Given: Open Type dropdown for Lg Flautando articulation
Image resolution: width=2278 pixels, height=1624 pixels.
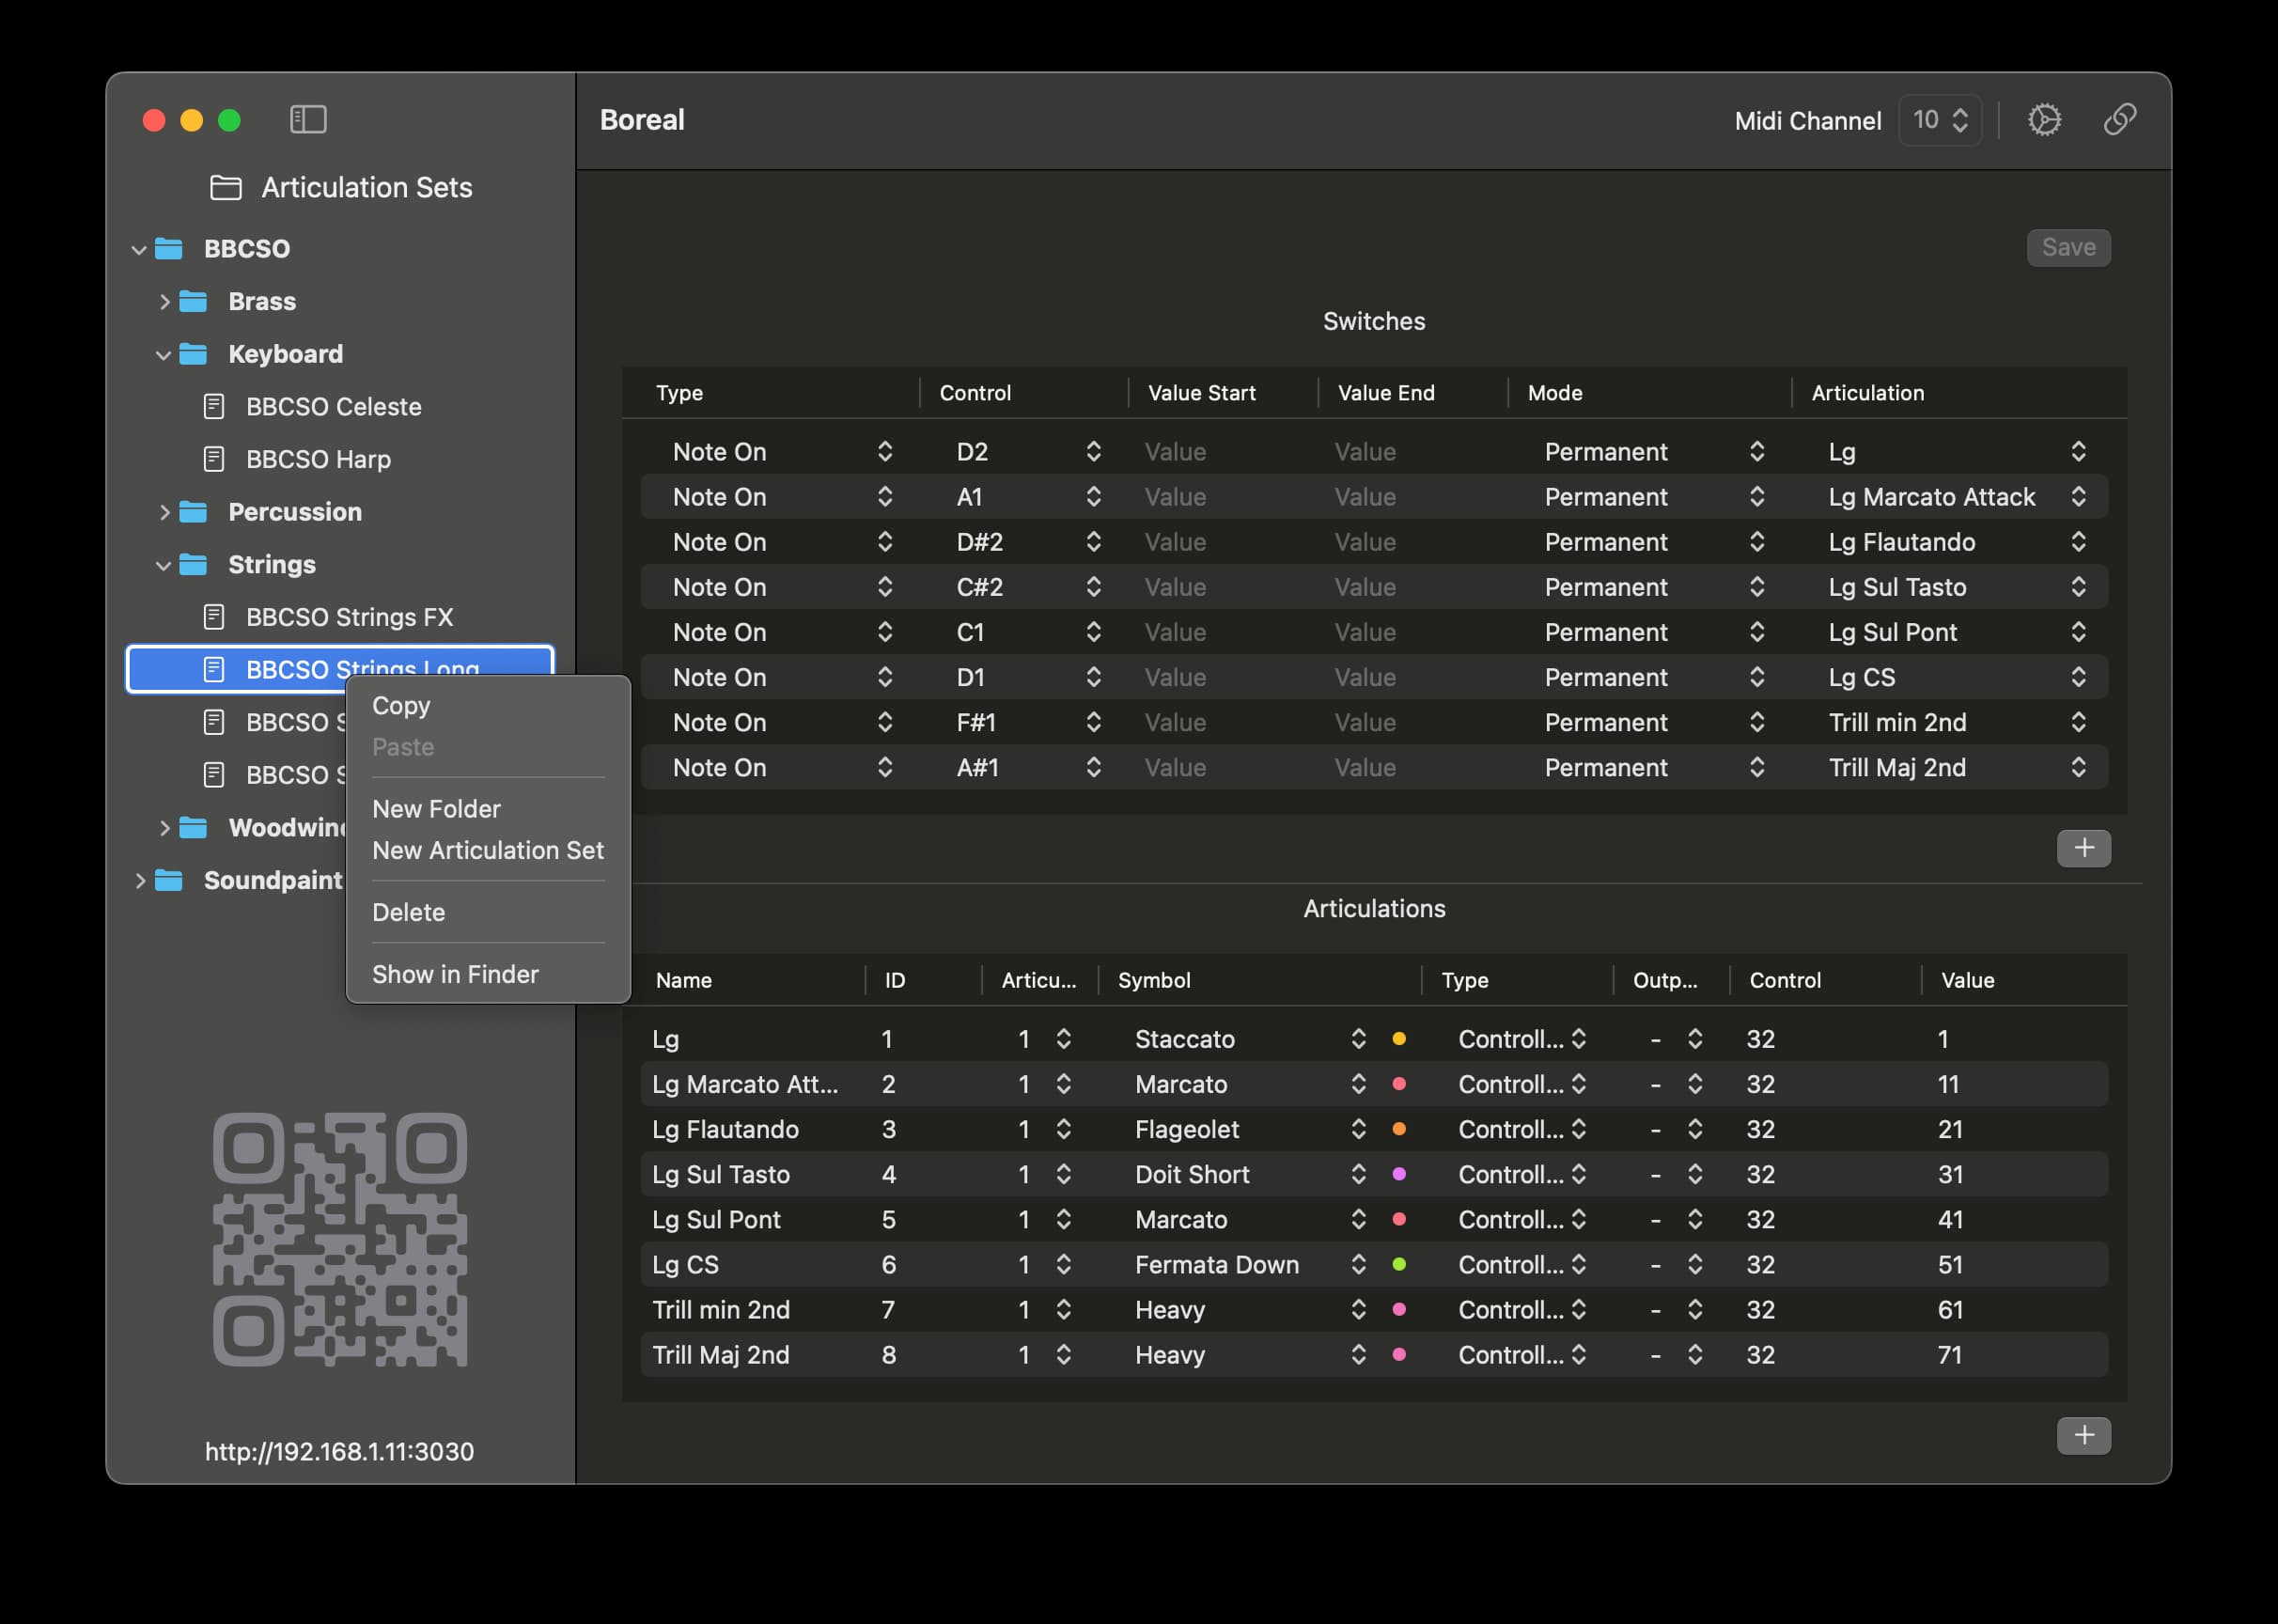Looking at the screenshot, I should (1522, 1129).
